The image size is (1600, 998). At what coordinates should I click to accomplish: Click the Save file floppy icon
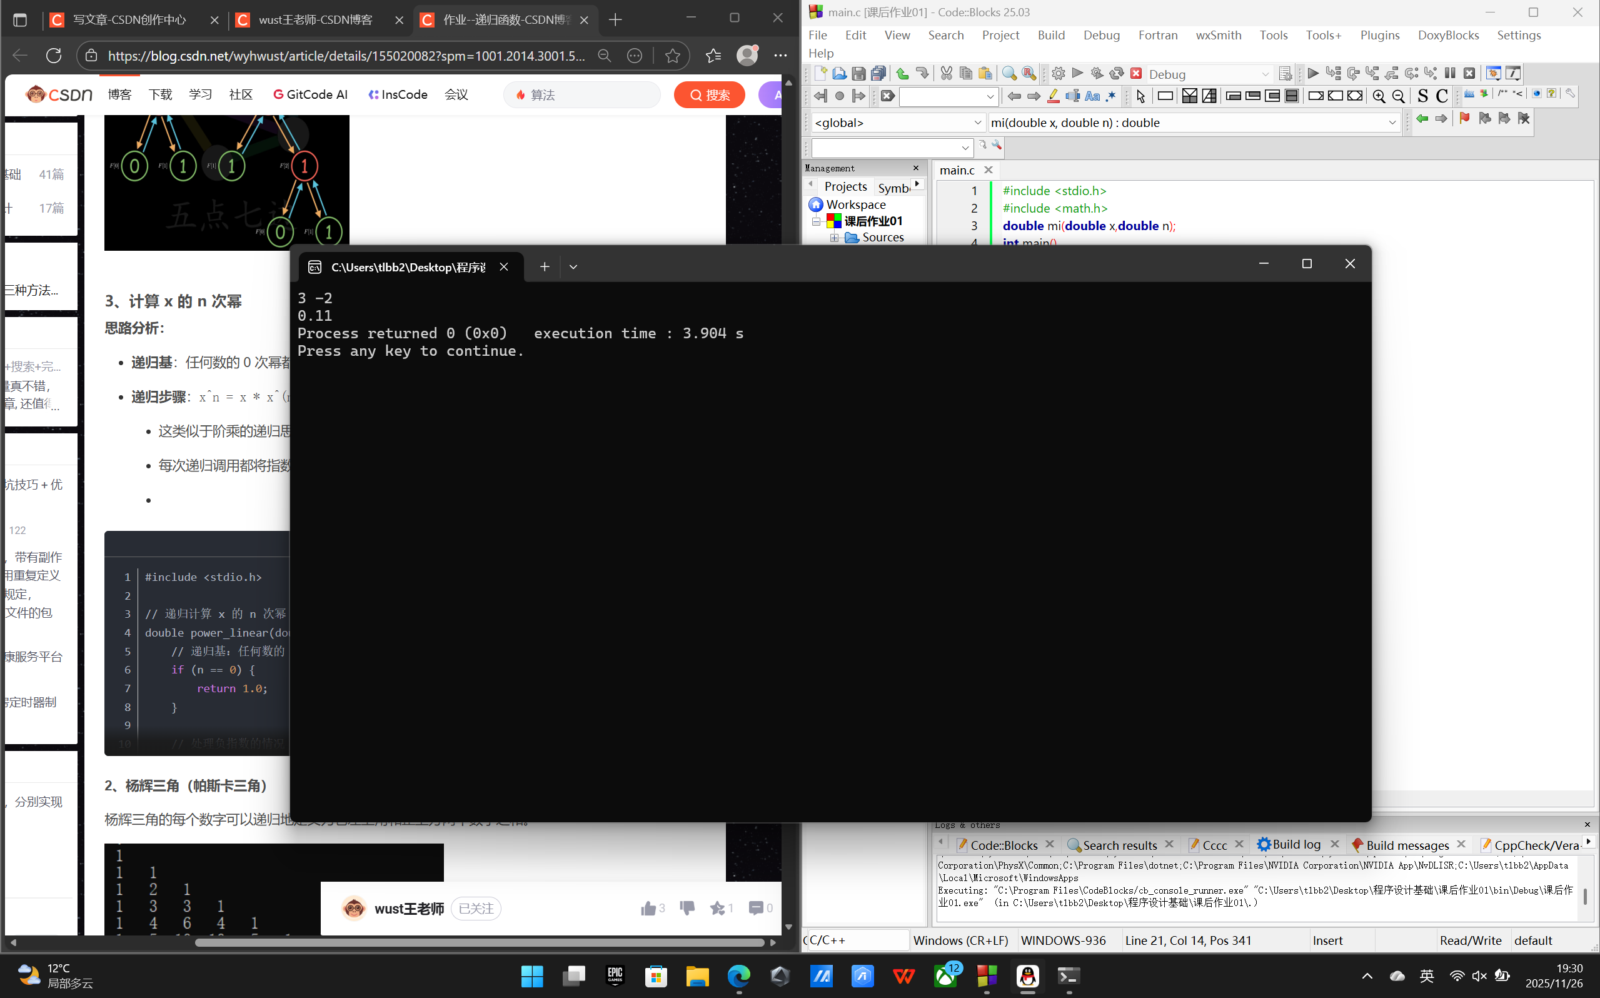pos(858,73)
